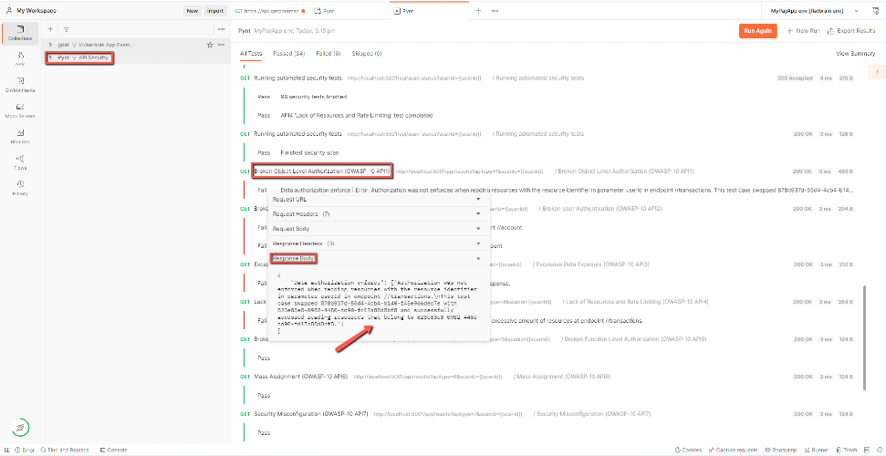Click the rocket launchpad progress icon

click(x=20, y=427)
